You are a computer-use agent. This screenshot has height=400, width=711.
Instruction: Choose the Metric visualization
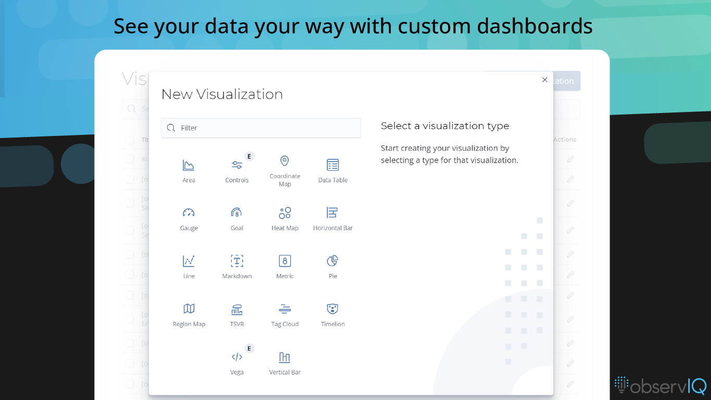285,266
